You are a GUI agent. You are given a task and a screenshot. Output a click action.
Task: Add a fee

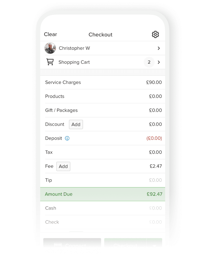63,166
